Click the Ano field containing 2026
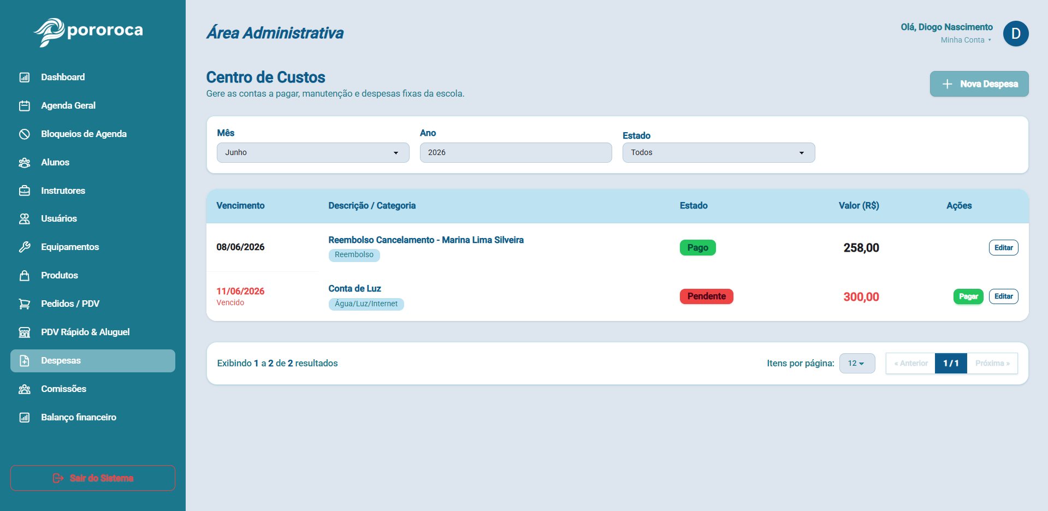Viewport: 1048px width, 511px height. click(516, 153)
